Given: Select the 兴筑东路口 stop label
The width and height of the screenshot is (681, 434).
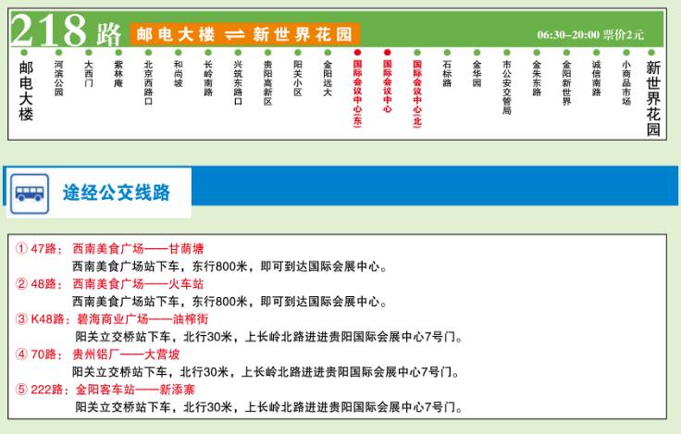Looking at the screenshot, I should point(238,82).
